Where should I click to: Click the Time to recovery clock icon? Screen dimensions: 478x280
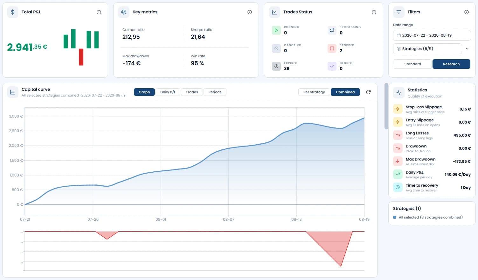coord(398,187)
